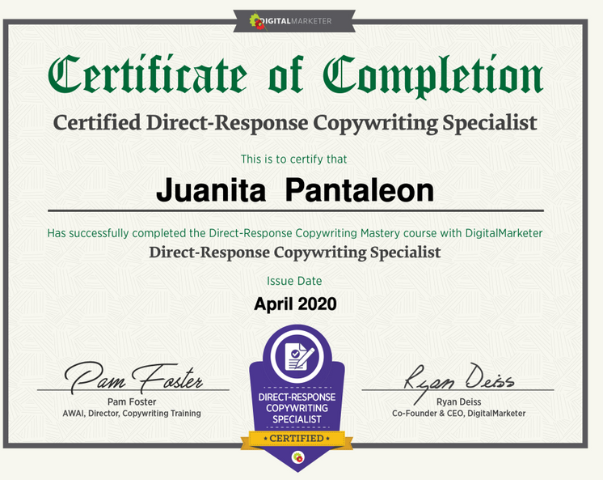
Task: Click the text "This is to certify that"
Action: tap(293, 159)
